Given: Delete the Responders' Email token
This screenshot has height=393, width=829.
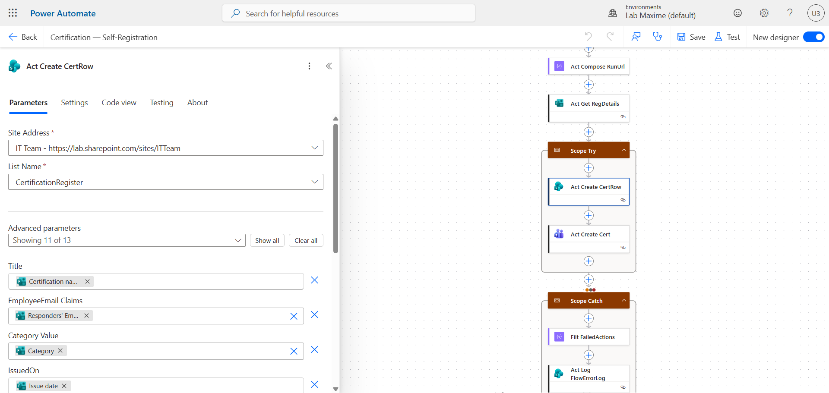Looking at the screenshot, I should coord(86,315).
